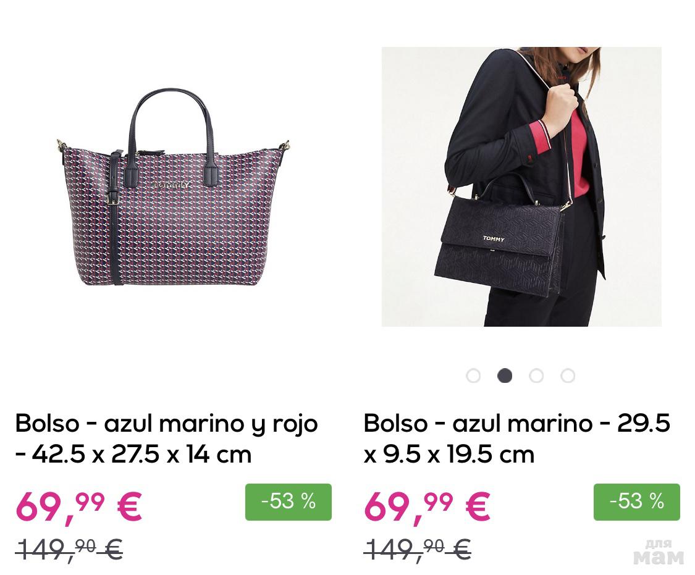Click the active filled carousel dot
Screen dimensions: 695x575
[504, 376]
